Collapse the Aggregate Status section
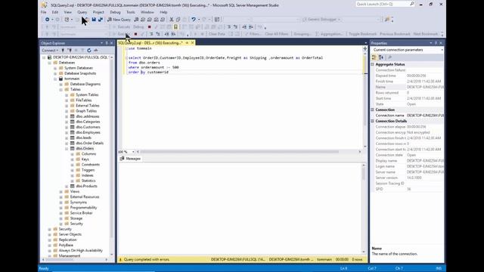 coord(373,64)
